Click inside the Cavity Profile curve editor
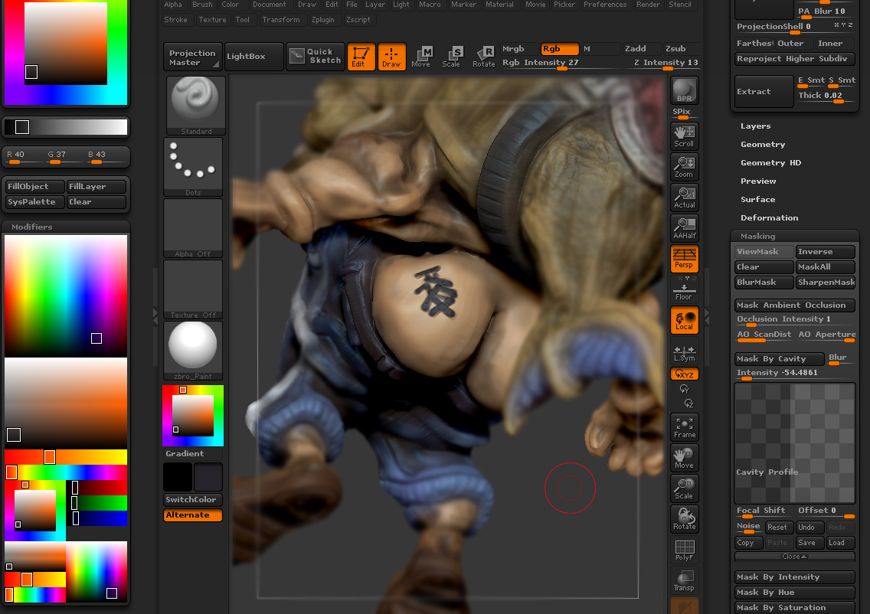 [x=794, y=443]
